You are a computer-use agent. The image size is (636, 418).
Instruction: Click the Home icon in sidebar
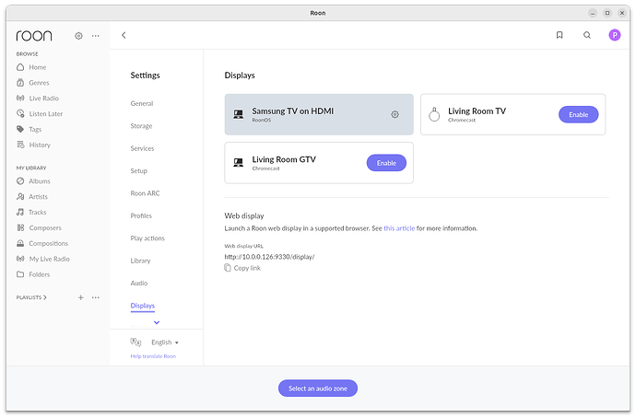(x=20, y=67)
